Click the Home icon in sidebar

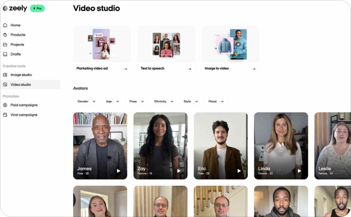click(x=5, y=25)
